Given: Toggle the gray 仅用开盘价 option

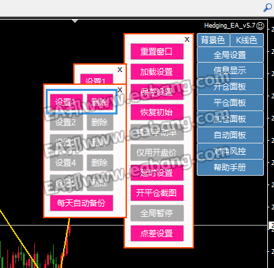Looking at the screenshot, I should 157,153.
